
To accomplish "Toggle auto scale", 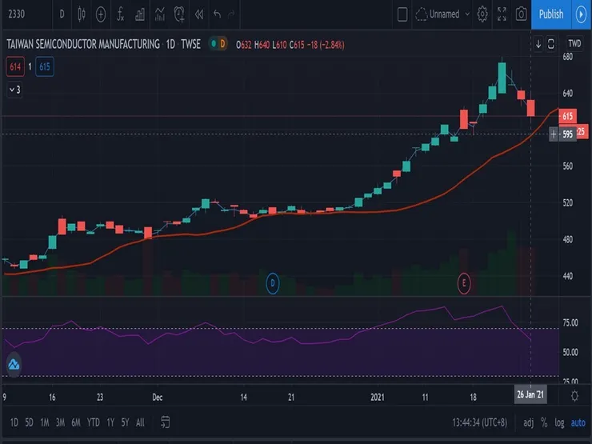I will (578, 423).
